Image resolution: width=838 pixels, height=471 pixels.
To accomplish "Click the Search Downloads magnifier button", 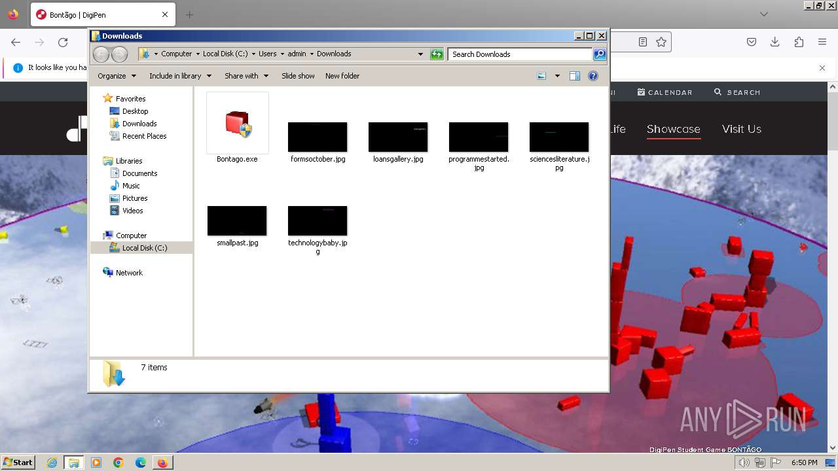I will click(x=600, y=54).
